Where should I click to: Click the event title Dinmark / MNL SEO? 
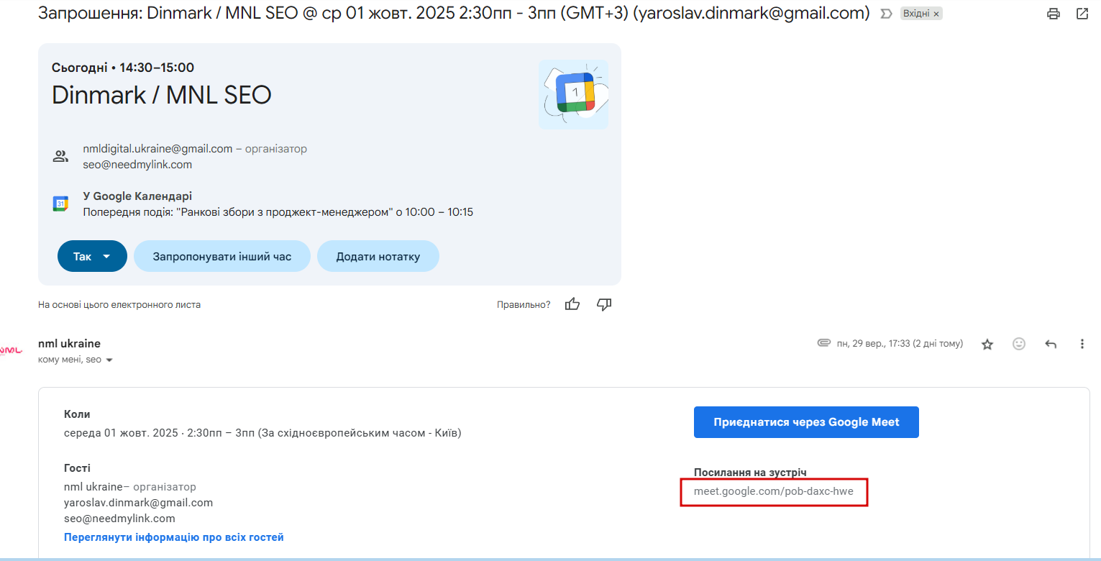[161, 95]
